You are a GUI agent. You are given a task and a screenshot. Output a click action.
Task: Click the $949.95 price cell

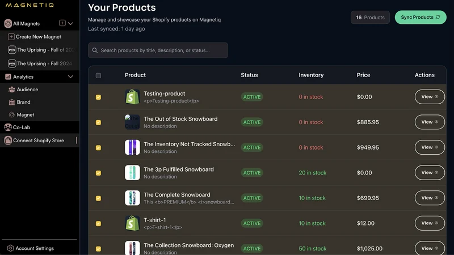(368, 147)
